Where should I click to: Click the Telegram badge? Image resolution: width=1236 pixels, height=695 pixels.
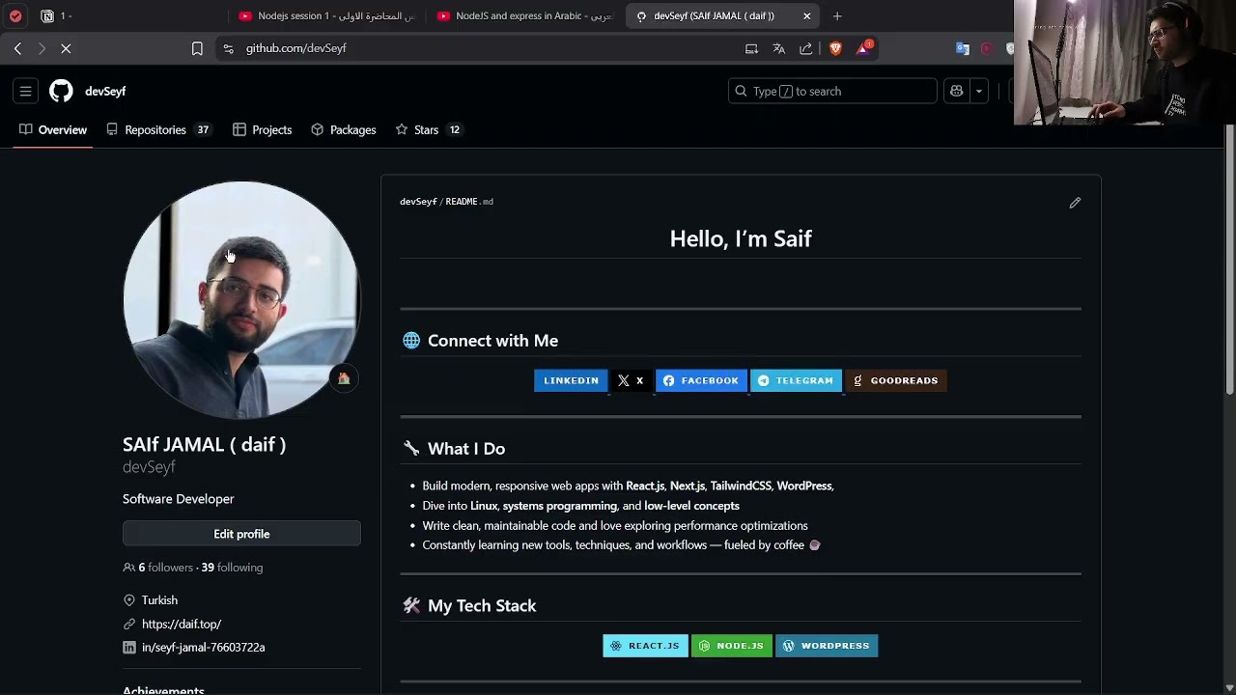796,380
